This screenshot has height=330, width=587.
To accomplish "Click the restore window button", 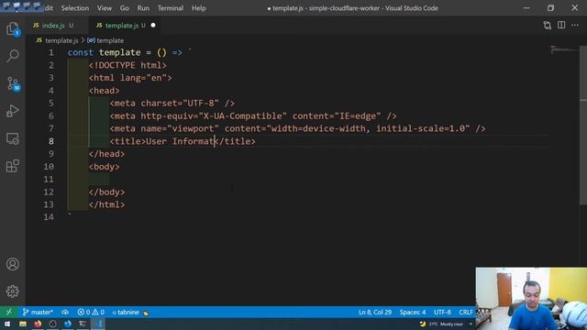I will [550, 8].
